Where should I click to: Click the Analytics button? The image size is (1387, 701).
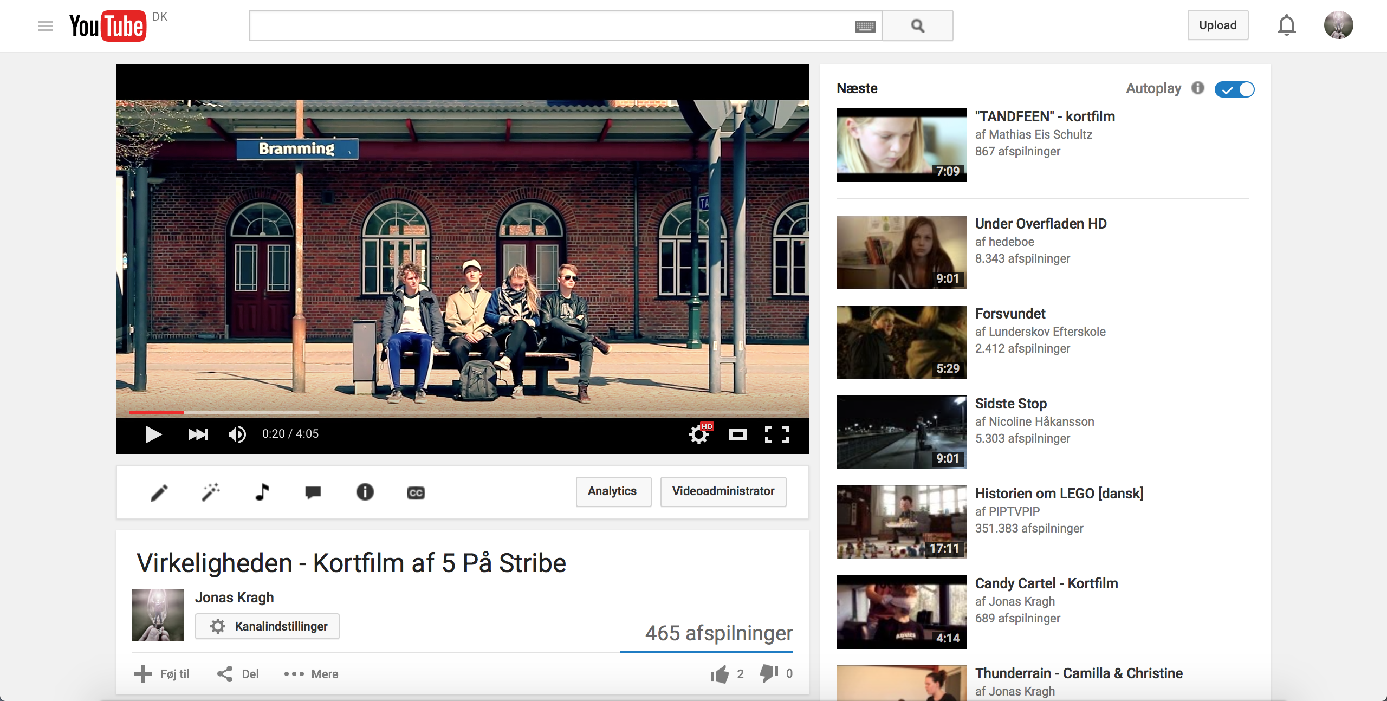[613, 491]
